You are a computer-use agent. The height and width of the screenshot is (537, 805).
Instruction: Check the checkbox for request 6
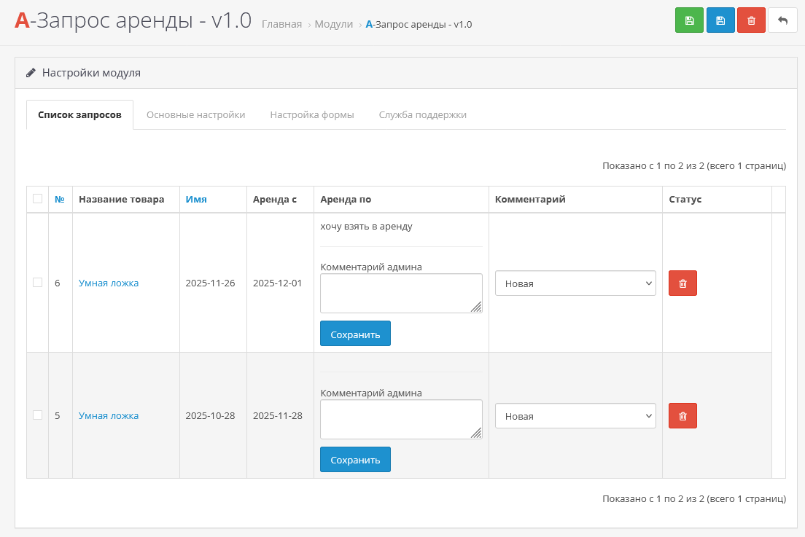(x=38, y=283)
